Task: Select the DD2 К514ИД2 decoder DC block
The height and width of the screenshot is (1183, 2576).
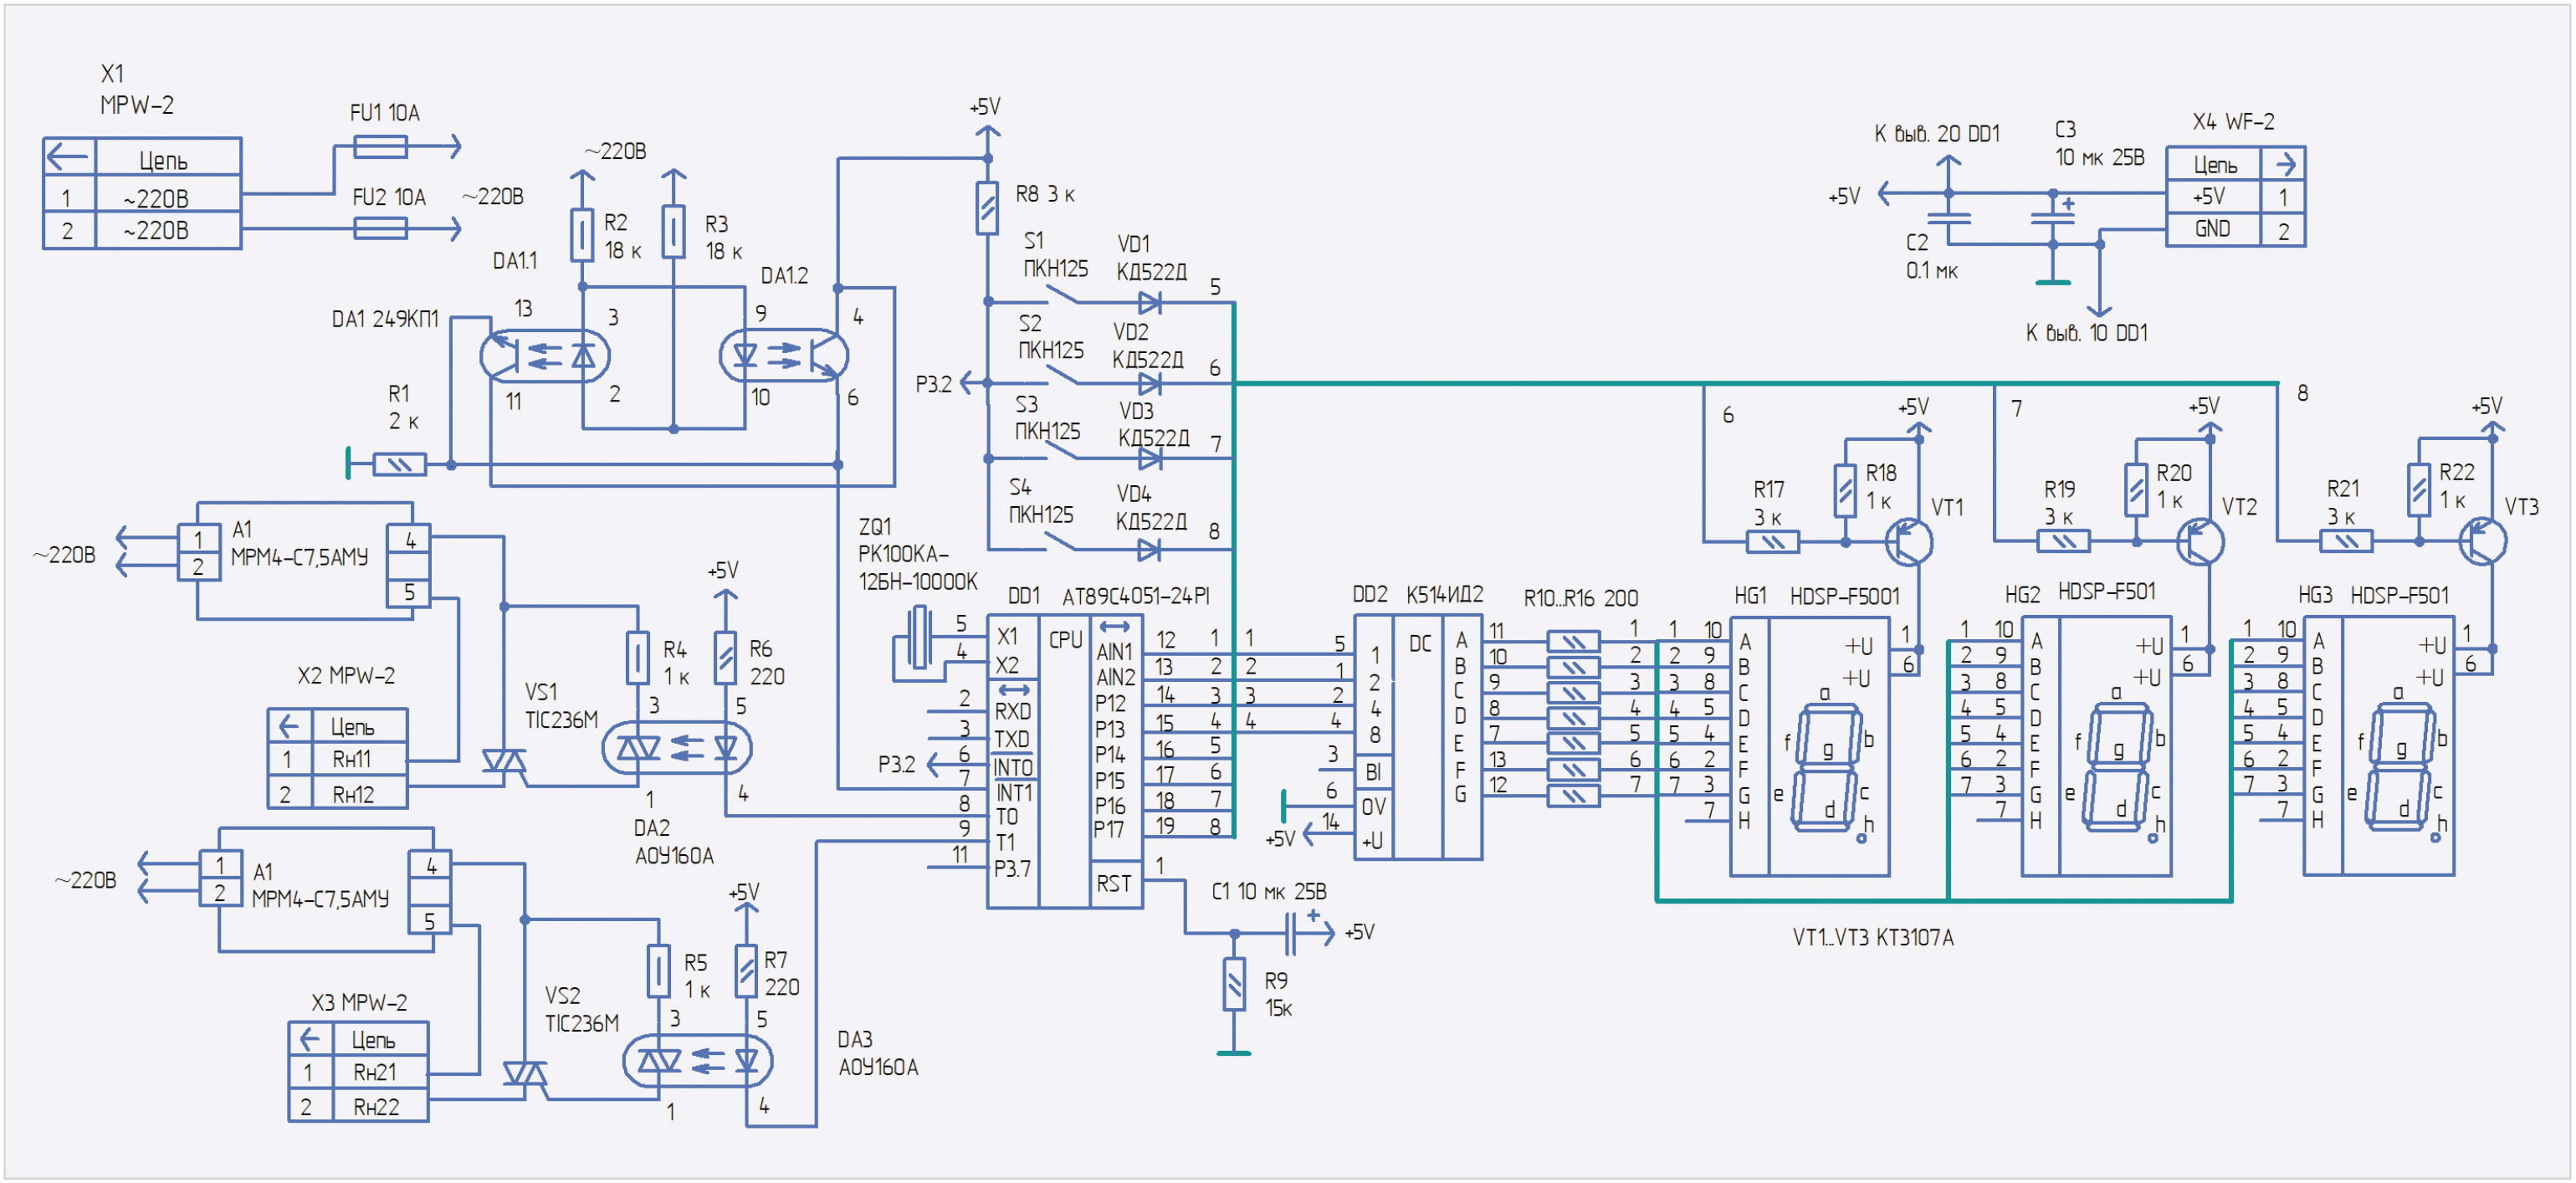Action: click(1419, 738)
